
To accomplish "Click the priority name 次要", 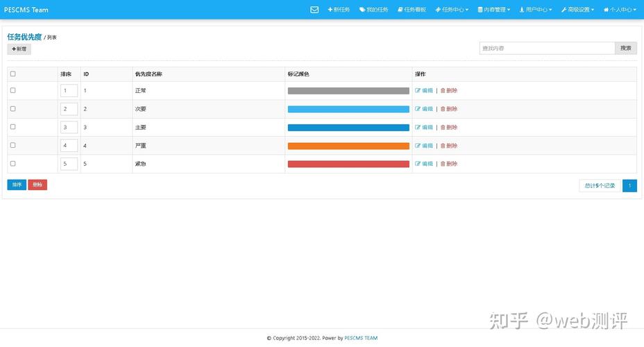I will pos(140,109).
